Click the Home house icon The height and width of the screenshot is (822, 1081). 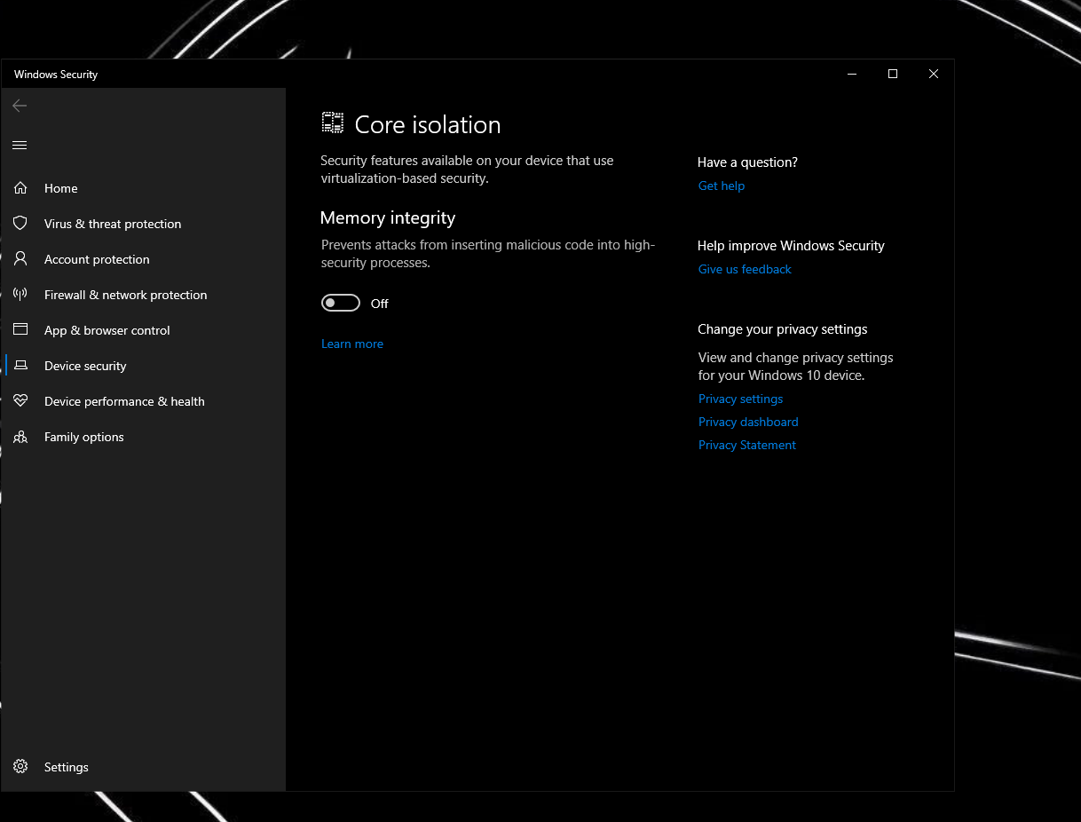(20, 188)
